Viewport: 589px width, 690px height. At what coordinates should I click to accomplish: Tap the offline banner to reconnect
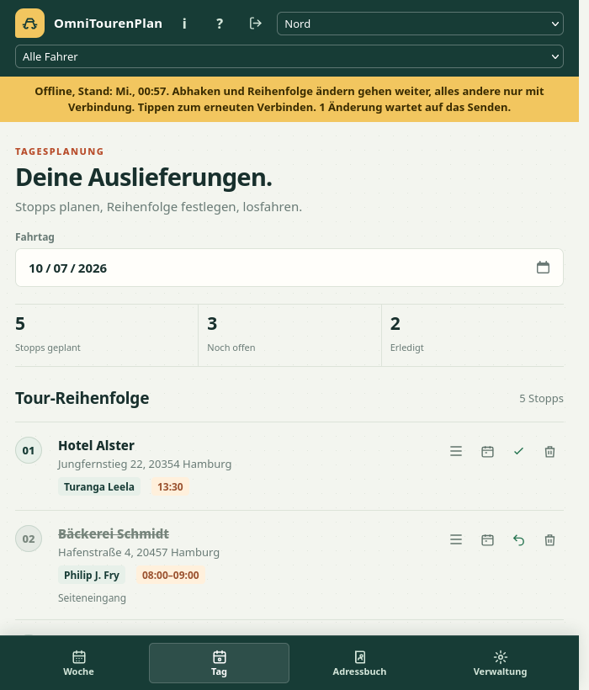point(289,99)
